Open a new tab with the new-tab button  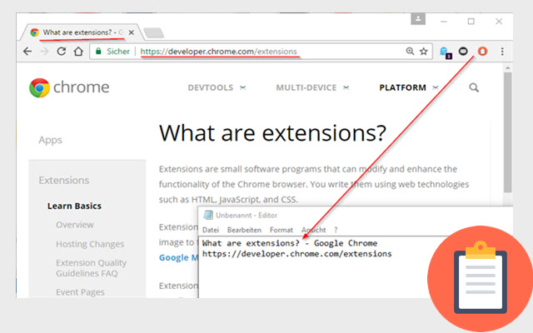pyautogui.click(x=153, y=33)
